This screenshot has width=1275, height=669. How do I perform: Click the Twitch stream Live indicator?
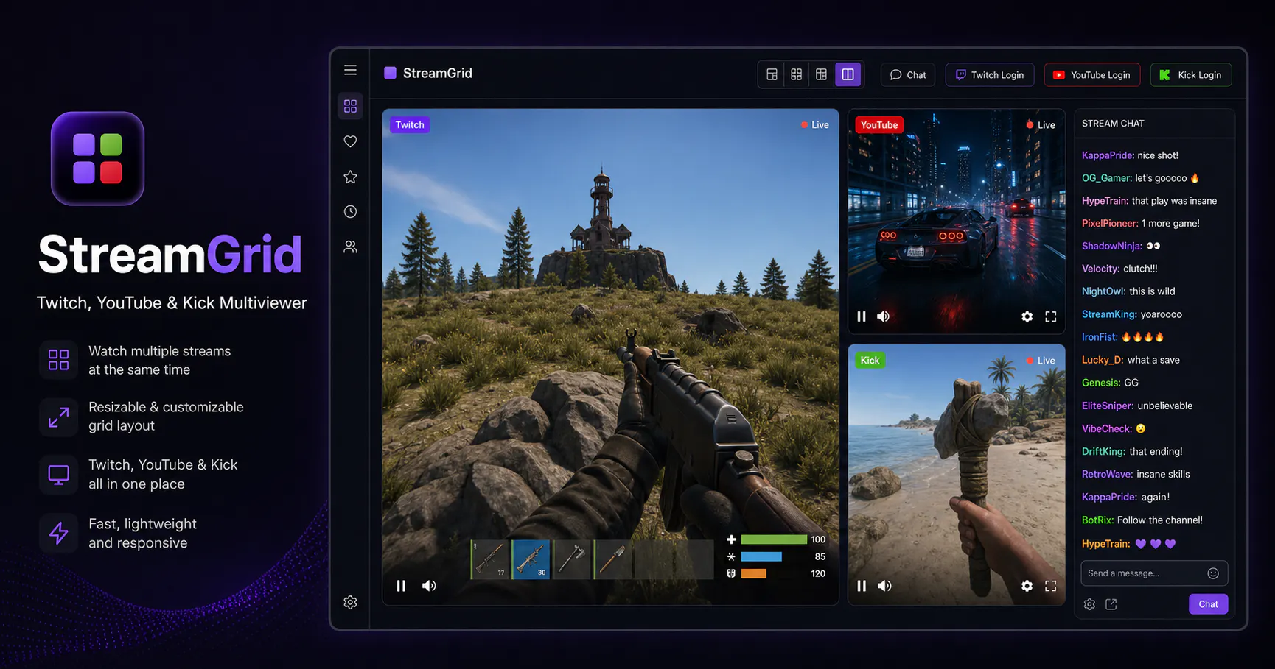coord(815,125)
